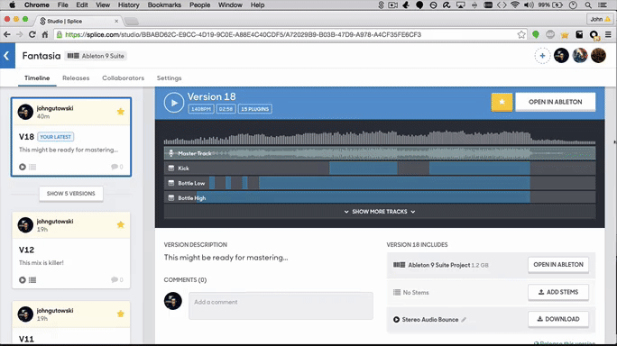Add a collaborator with the plus circle
The width and height of the screenshot is (617, 346).
point(542,56)
